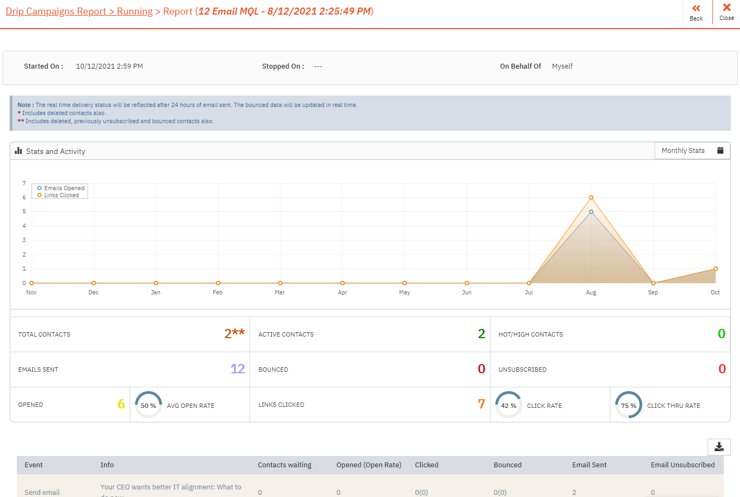Click the August peak on the Links Clicked line
Image resolution: width=740 pixels, height=497 pixels.
(591, 198)
